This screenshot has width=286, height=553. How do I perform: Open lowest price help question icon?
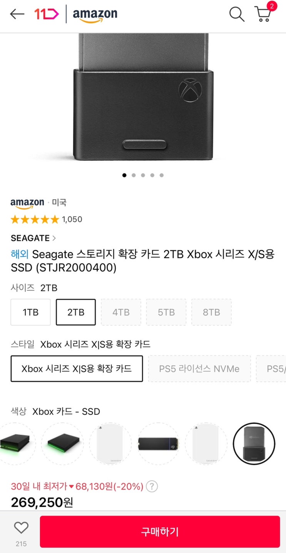point(152,486)
